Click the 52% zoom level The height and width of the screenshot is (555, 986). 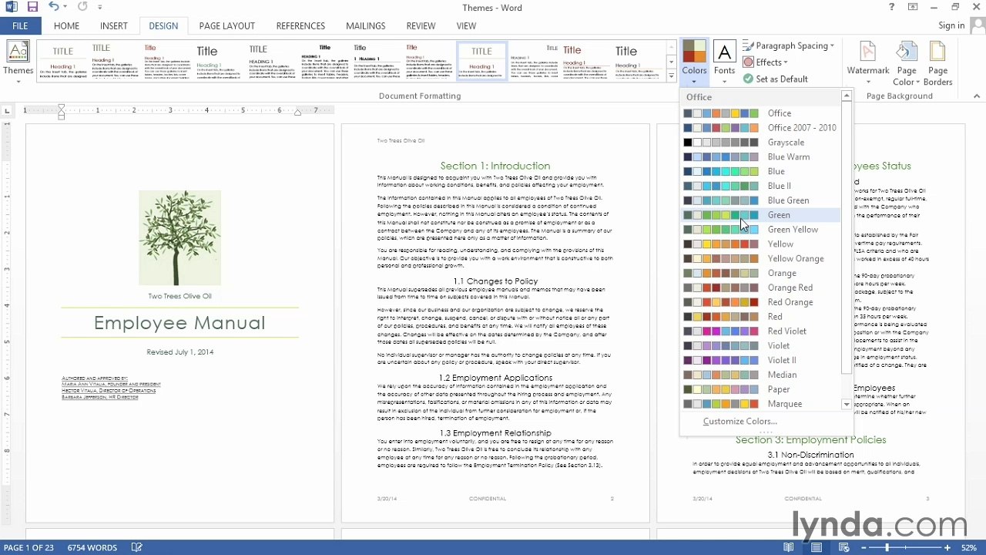971,547
